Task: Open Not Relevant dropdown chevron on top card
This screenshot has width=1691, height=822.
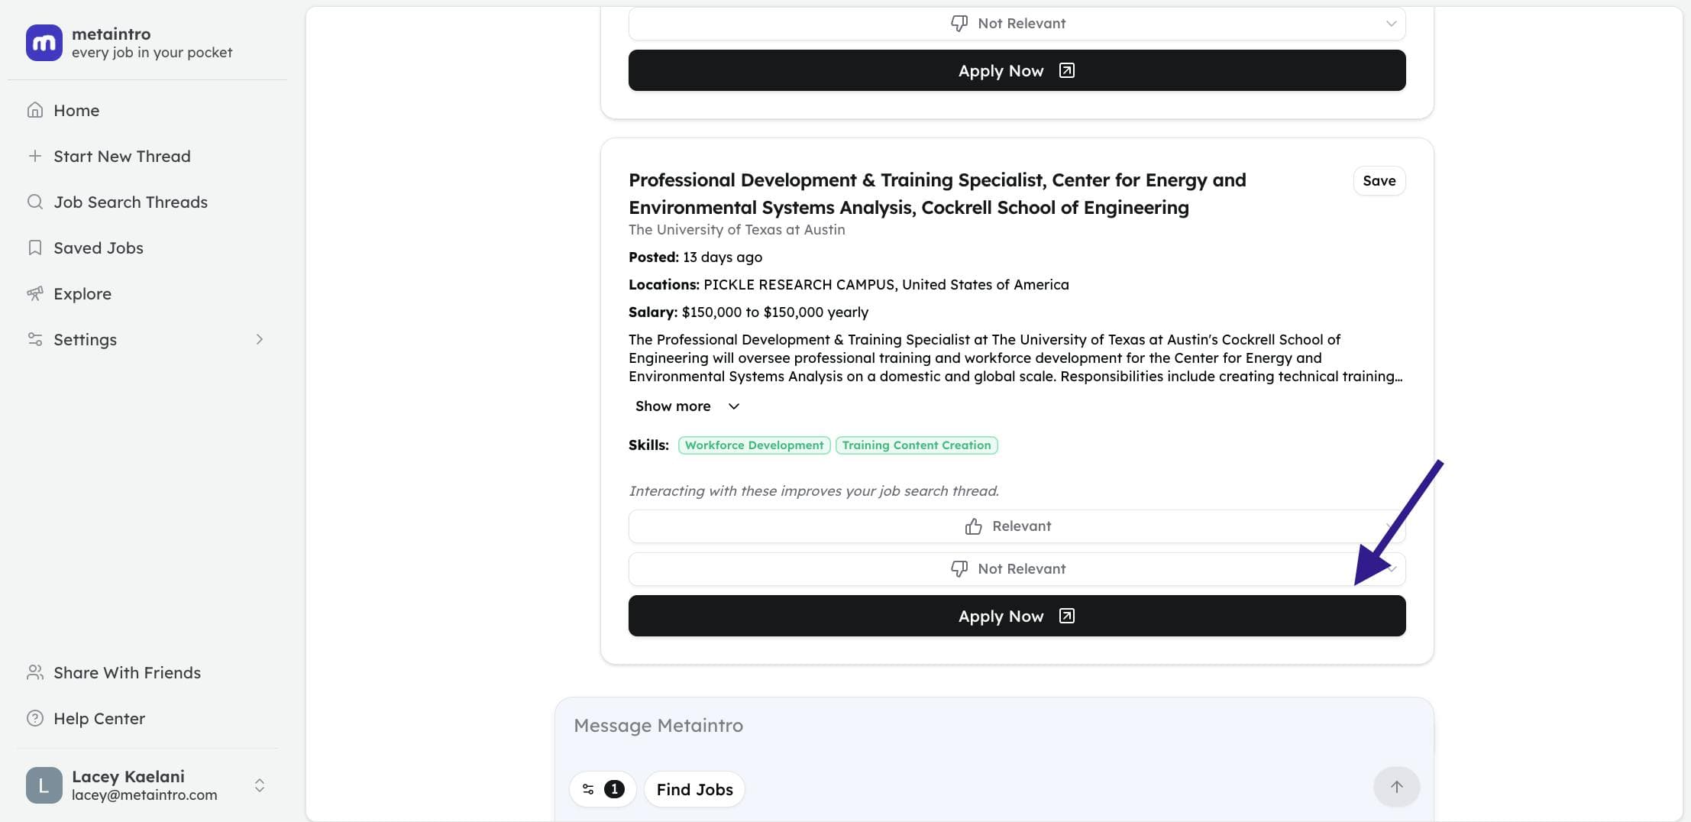Action: [1391, 24]
